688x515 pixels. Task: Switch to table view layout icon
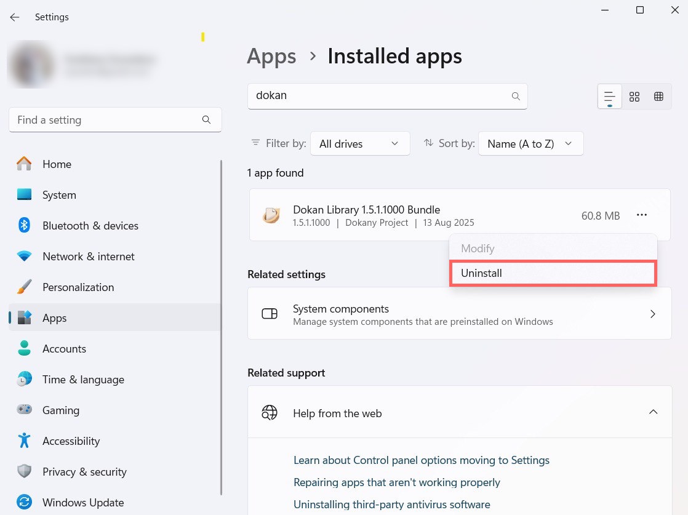pyautogui.click(x=658, y=97)
